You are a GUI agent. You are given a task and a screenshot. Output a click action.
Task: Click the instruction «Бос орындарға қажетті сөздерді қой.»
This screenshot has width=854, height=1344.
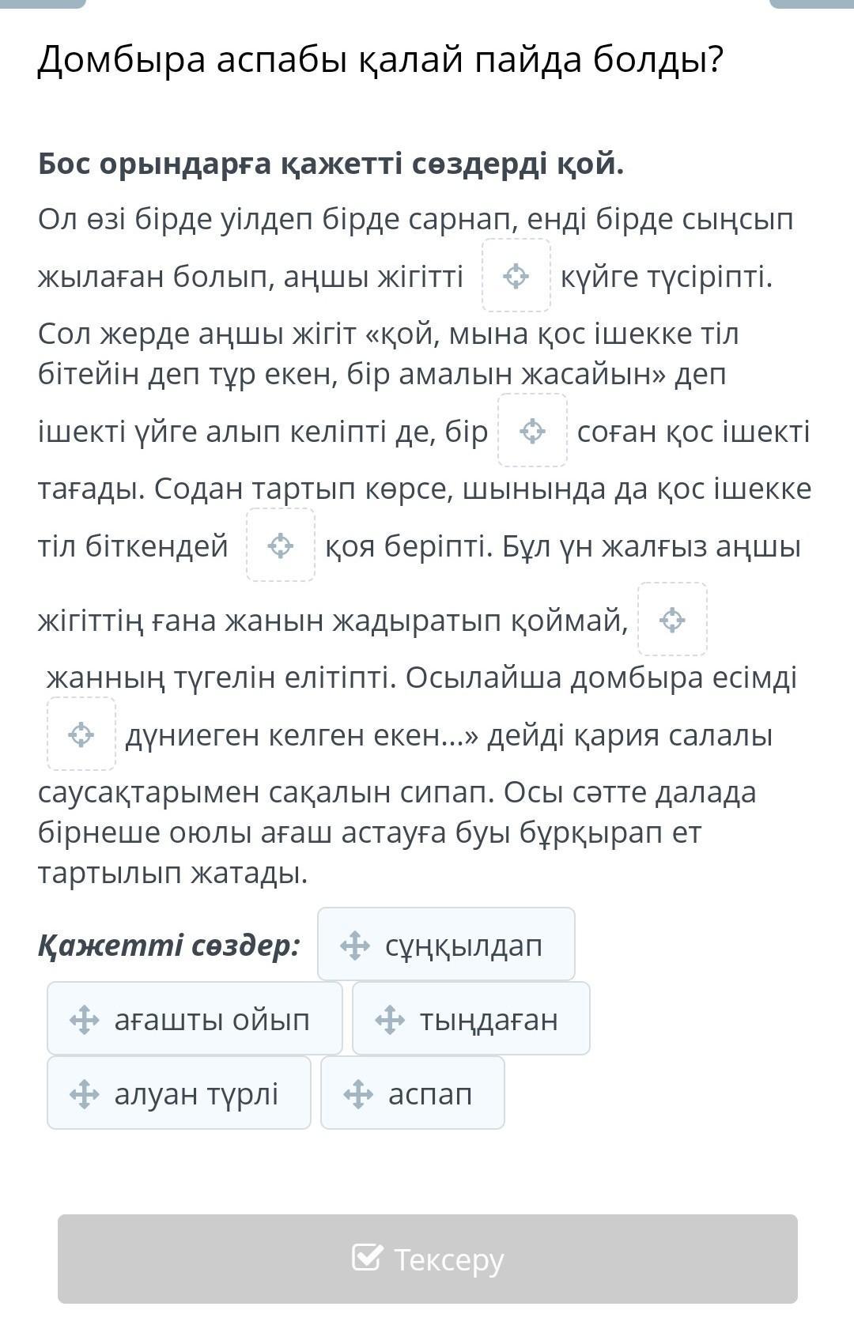click(x=331, y=164)
